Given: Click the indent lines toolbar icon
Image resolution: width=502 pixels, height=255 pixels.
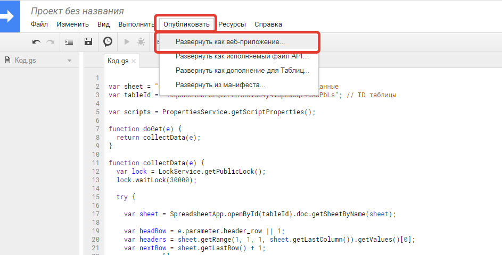Looking at the screenshot, I should click(x=69, y=41).
